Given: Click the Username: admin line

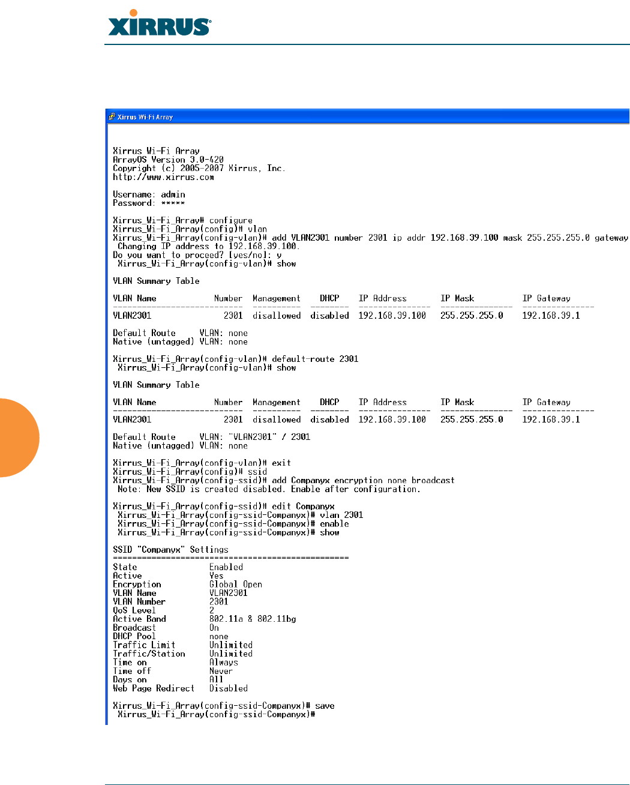Looking at the screenshot, I should [149, 194].
